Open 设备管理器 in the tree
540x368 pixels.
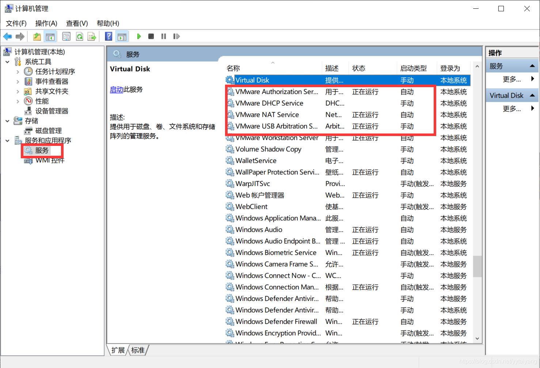(52, 111)
